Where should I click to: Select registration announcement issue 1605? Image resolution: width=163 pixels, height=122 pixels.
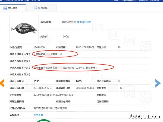coord(79,81)
